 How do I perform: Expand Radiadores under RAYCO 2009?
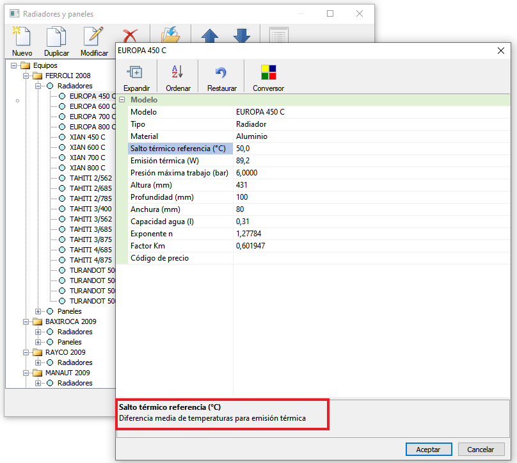pos(38,362)
